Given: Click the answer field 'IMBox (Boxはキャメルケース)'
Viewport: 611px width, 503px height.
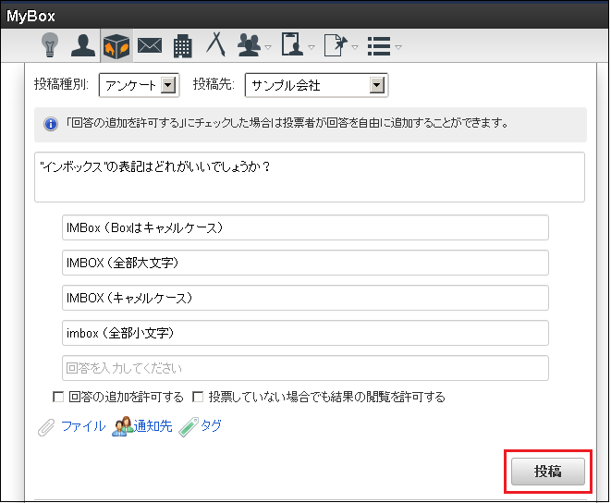Looking at the screenshot, I should click(305, 227).
